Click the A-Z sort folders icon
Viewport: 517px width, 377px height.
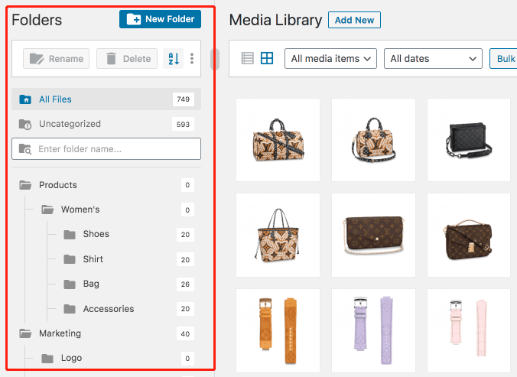pyautogui.click(x=173, y=59)
